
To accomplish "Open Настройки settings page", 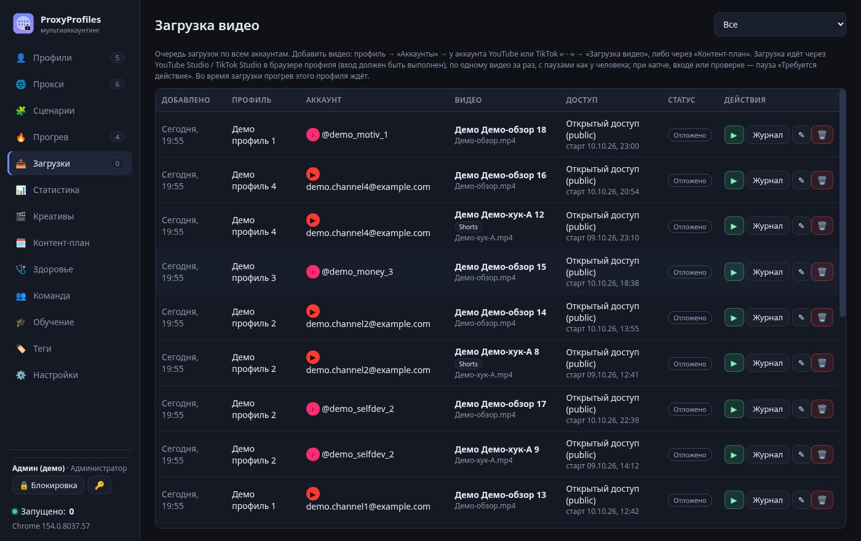I will point(69,375).
